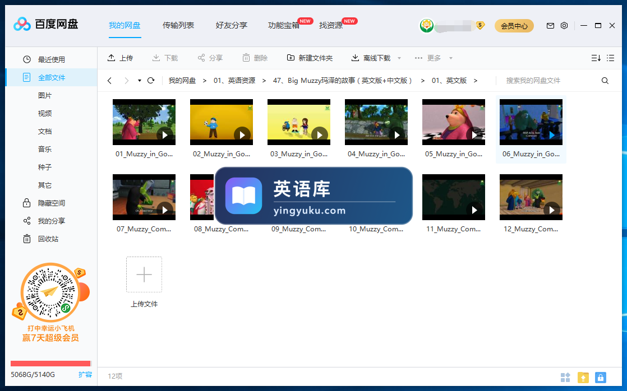The image size is (627, 391).
Task: Filter by 音乐 in the sidebar
Action: (x=45, y=150)
